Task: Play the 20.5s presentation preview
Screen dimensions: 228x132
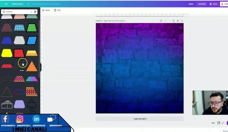Action: coord(213,4)
